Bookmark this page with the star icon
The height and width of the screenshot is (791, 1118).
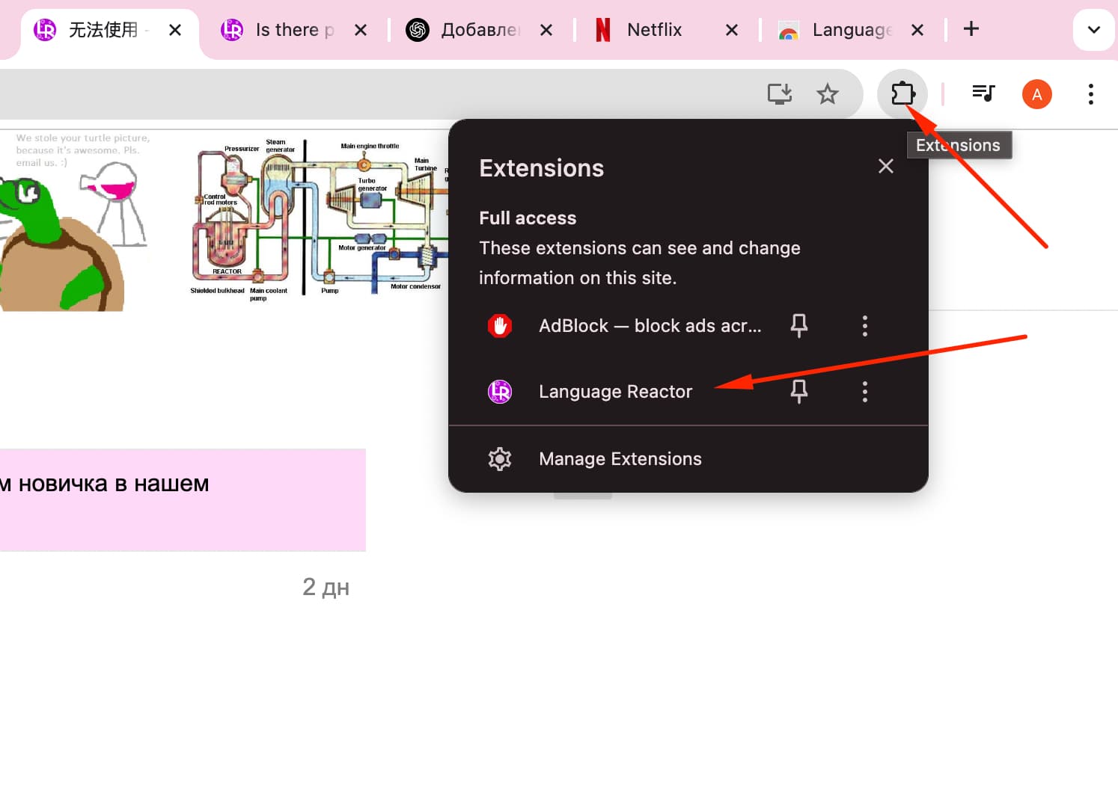827,94
